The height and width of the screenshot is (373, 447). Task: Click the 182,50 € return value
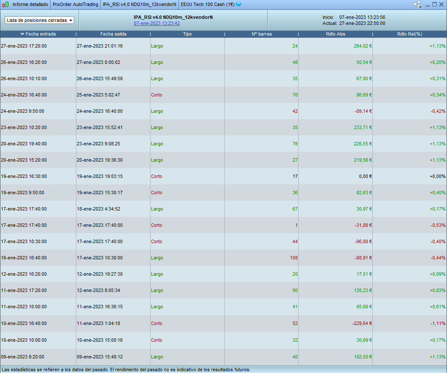pyautogui.click(x=363, y=357)
